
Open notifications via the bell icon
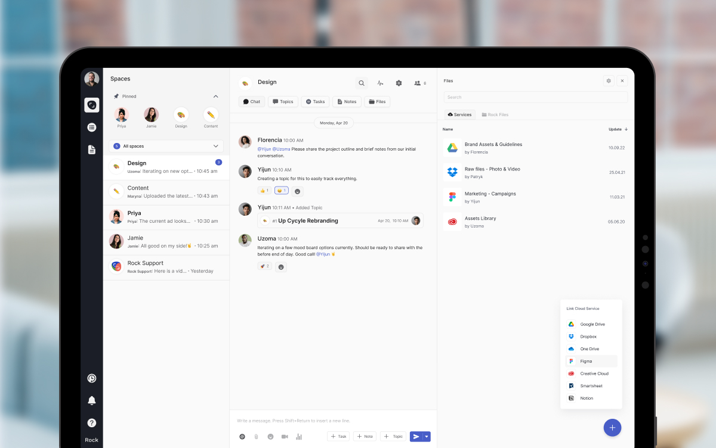click(x=91, y=400)
